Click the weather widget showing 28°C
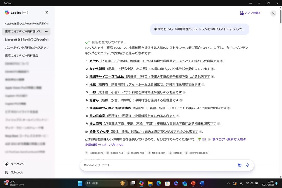 14,183
